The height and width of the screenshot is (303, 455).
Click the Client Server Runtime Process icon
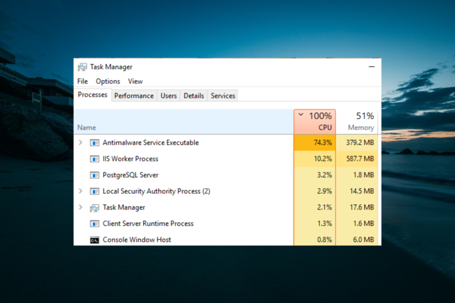click(x=94, y=224)
